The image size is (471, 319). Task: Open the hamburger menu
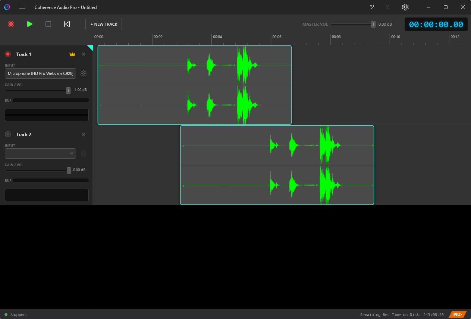tap(22, 7)
